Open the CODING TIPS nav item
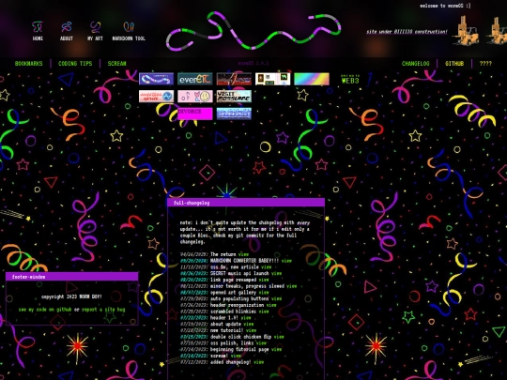507x380 pixels. 75,64
